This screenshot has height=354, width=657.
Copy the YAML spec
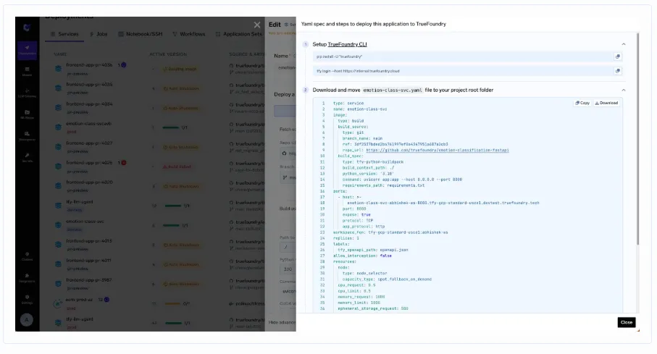(582, 103)
